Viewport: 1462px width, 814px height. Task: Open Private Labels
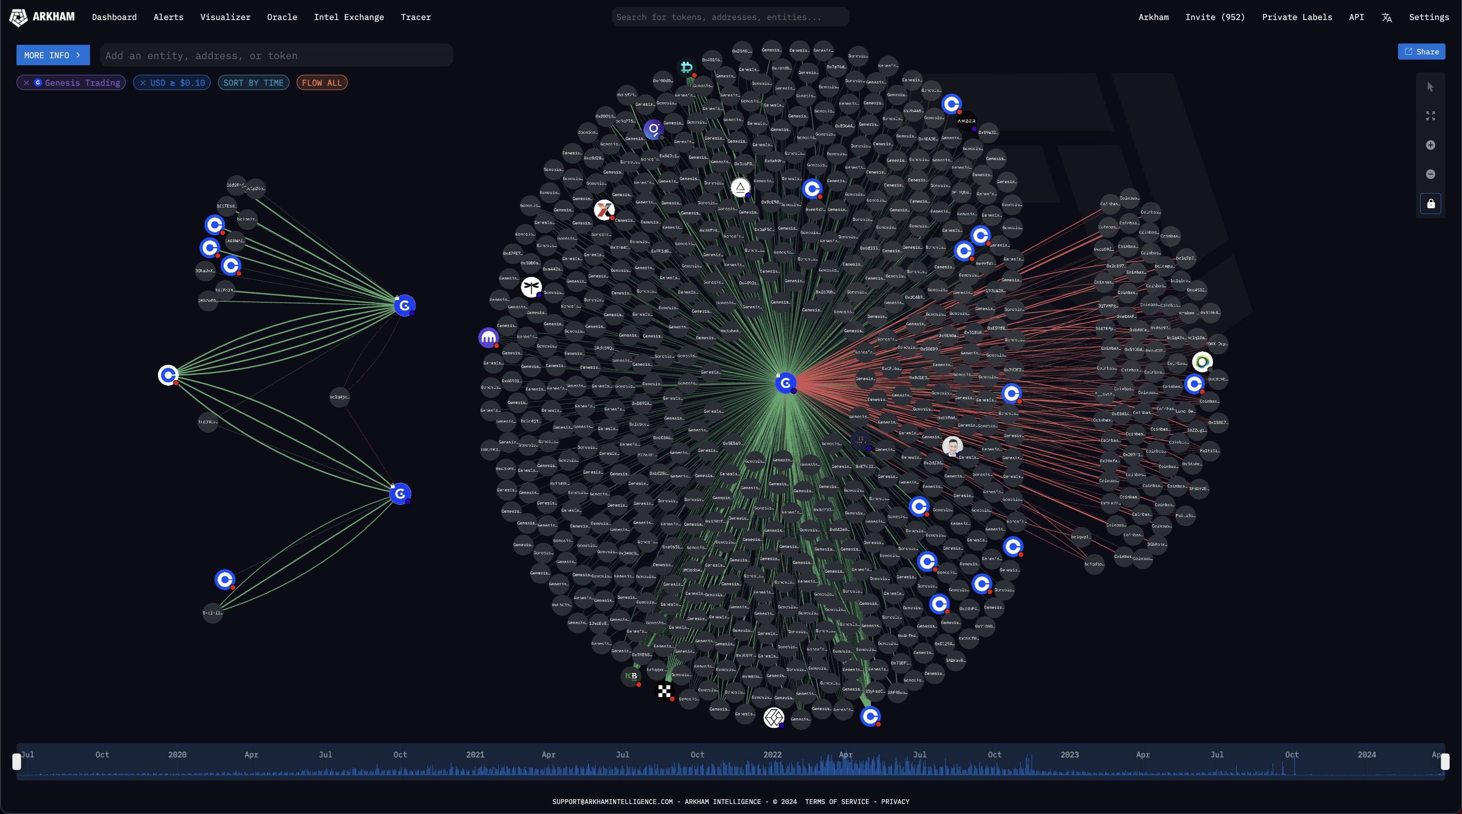tap(1297, 17)
